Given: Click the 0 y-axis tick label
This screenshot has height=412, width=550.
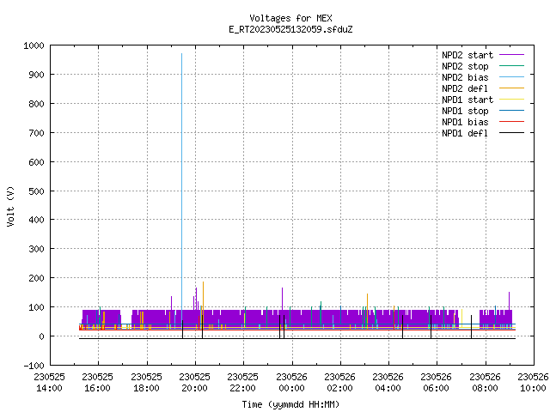Looking at the screenshot, I should pos(42,336).
